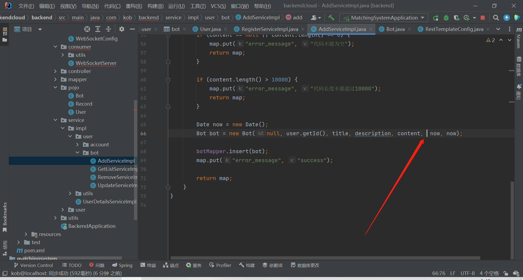
Task: Toggle read-only lock in status bar
Action: 506,273
